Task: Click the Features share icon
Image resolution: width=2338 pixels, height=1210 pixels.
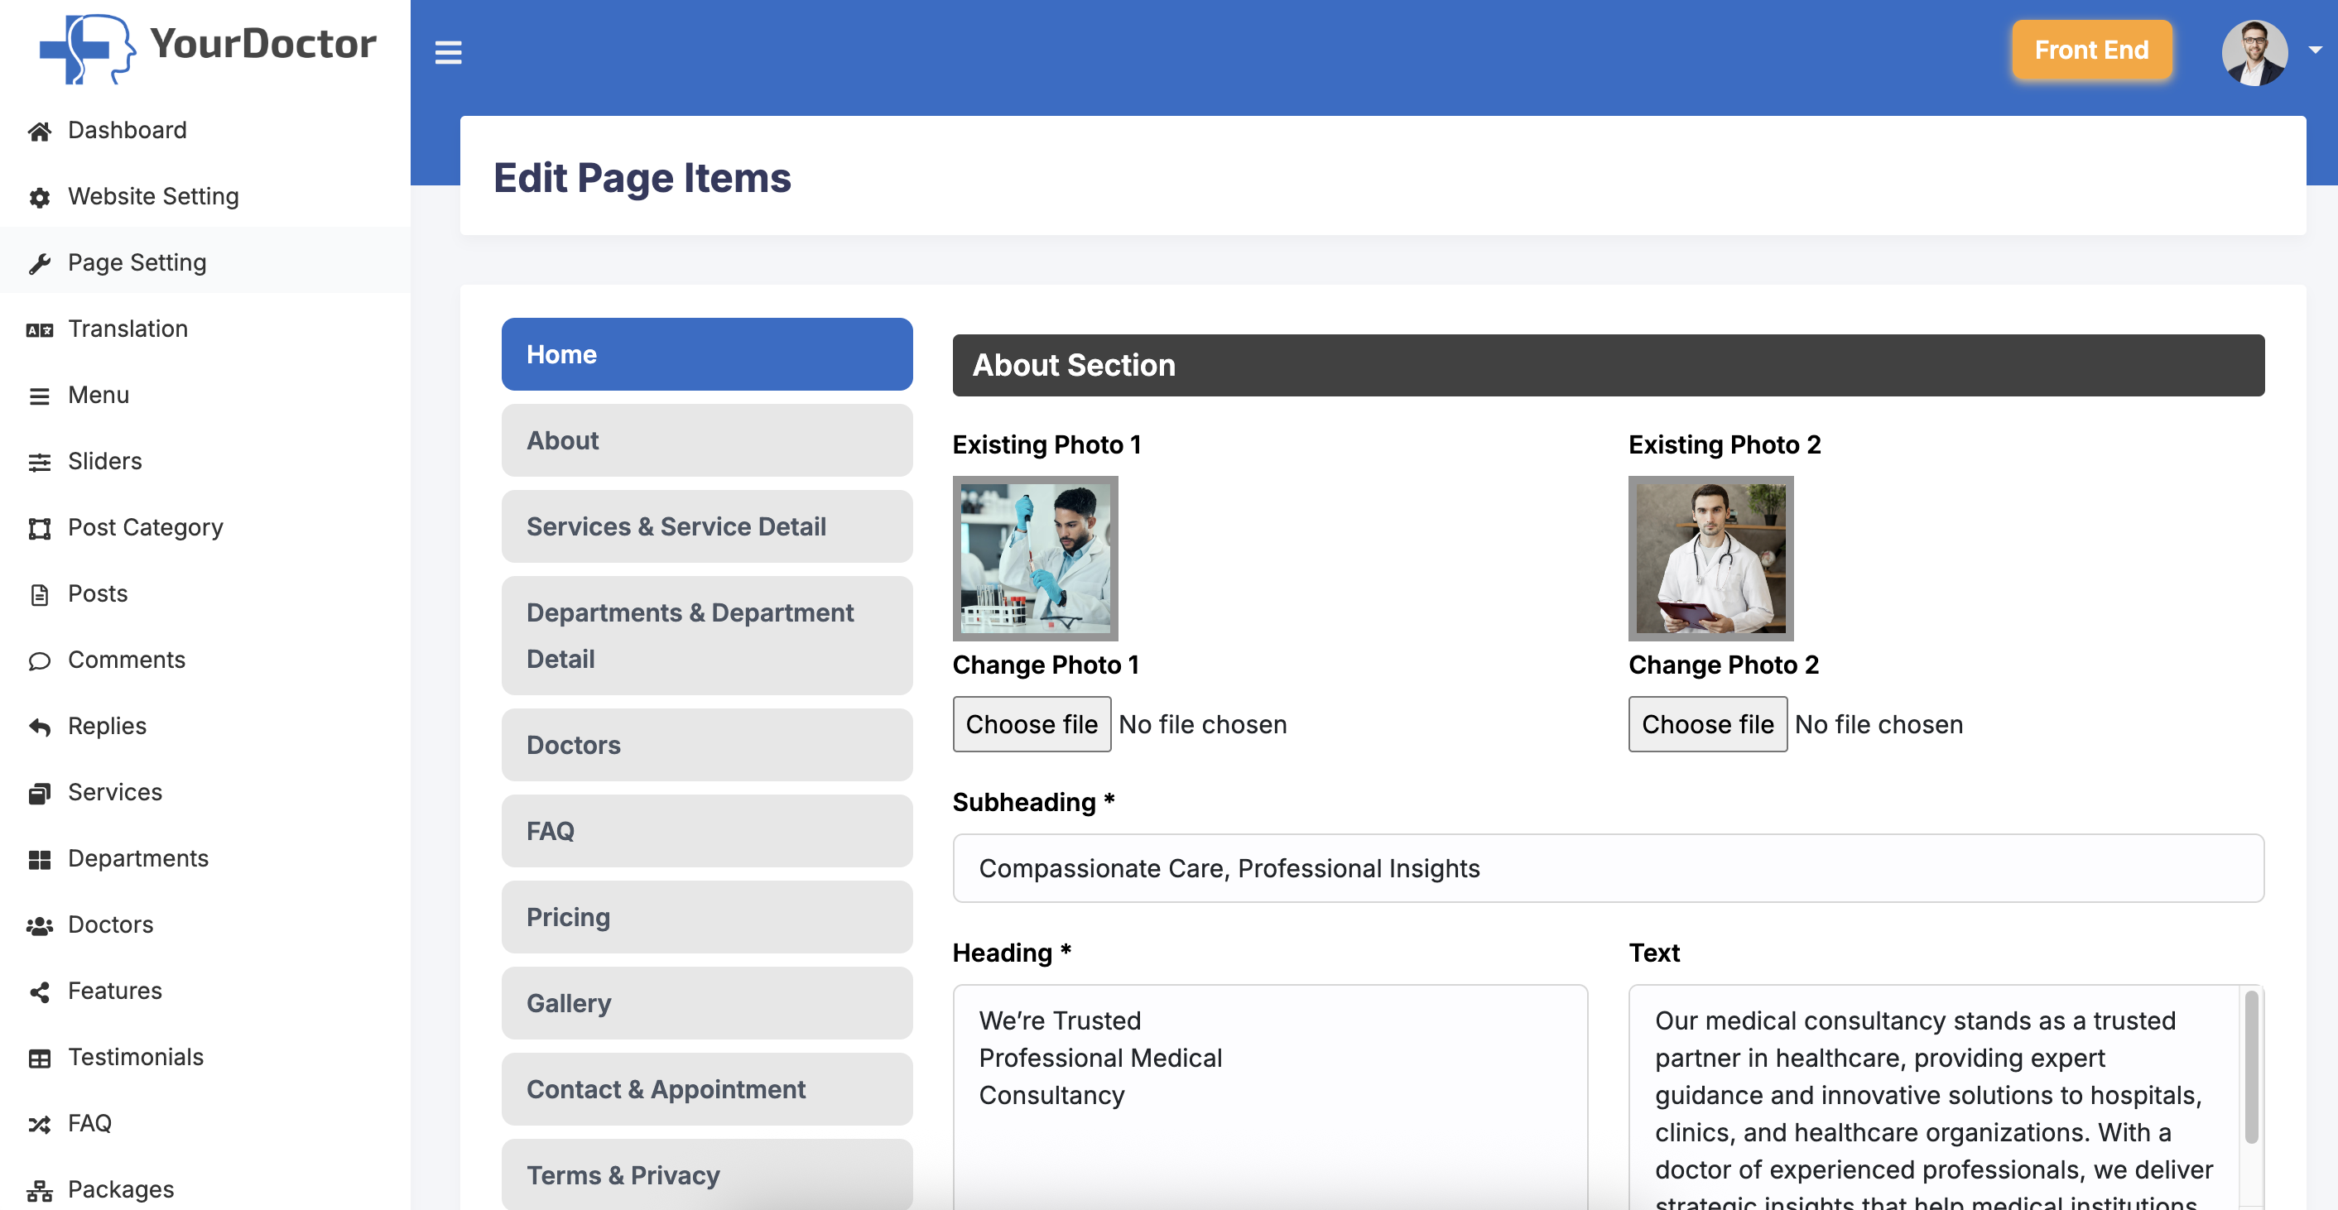Action: coord(39,992)
